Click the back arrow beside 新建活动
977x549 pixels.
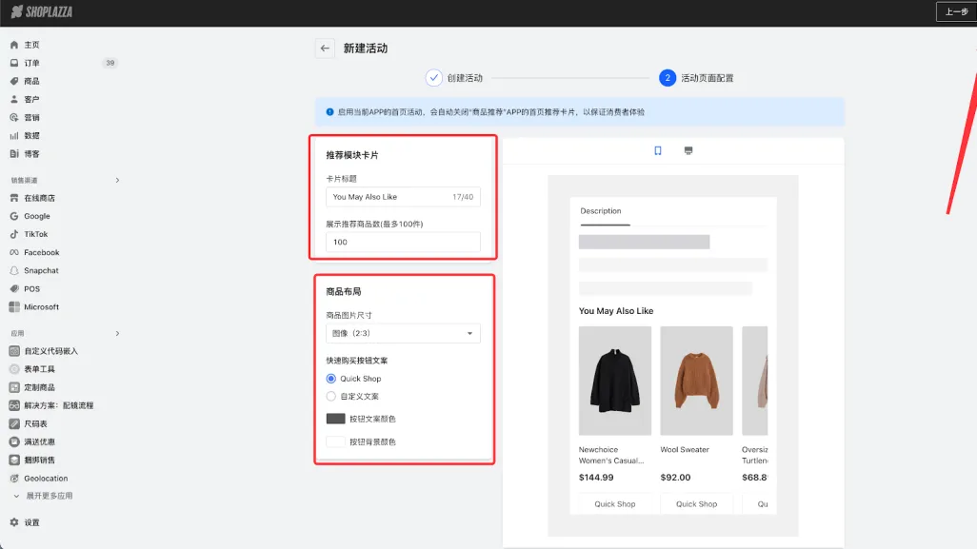pos(325,48)
